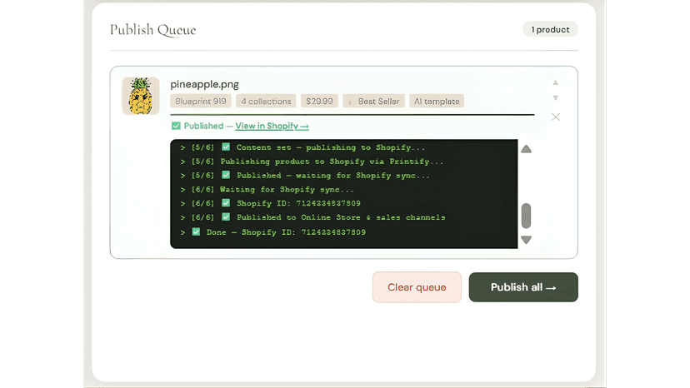Open View in Shopify link
Screen dimensions: 690x388
(272, 127)
